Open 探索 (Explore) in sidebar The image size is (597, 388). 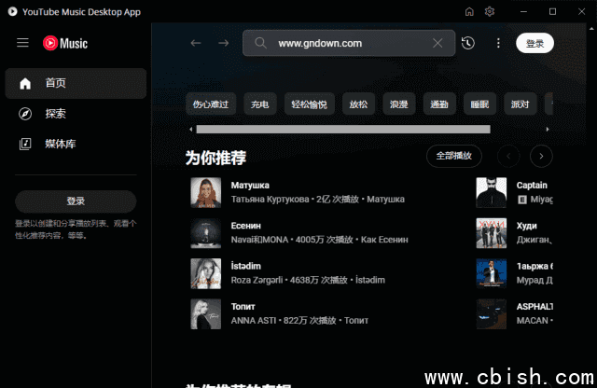click(x=56, y=114)
